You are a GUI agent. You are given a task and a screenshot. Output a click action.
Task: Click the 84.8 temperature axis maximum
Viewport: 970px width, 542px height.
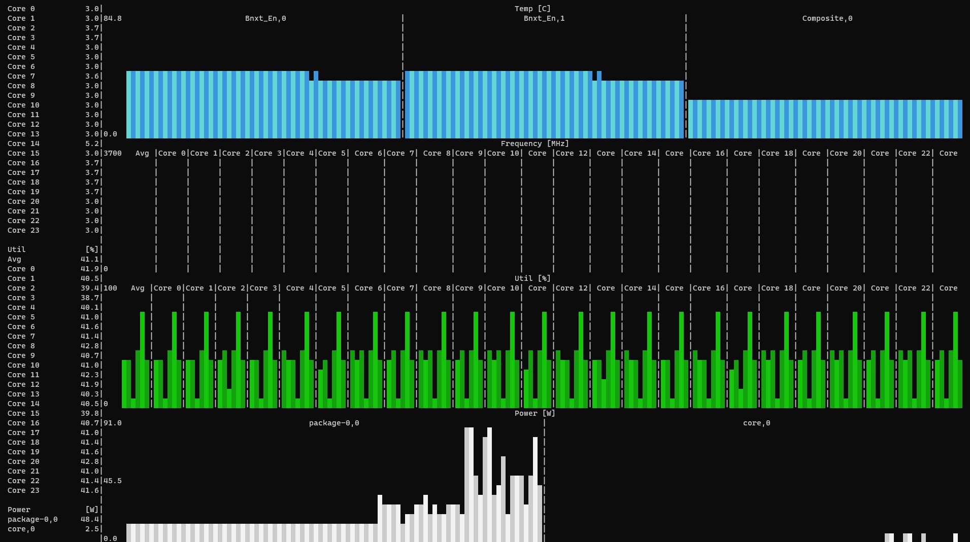point(113,18)
